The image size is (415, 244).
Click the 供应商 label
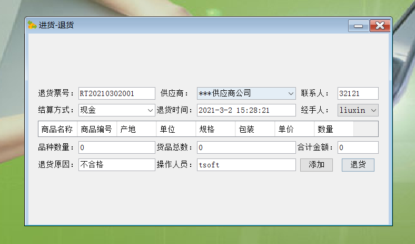tap(174, 93)
